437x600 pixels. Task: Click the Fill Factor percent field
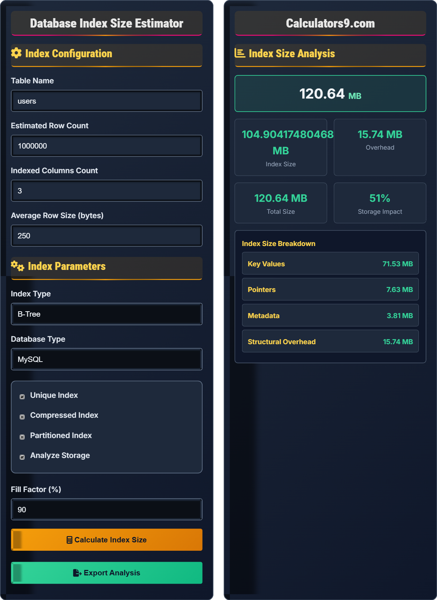(107, 510)
